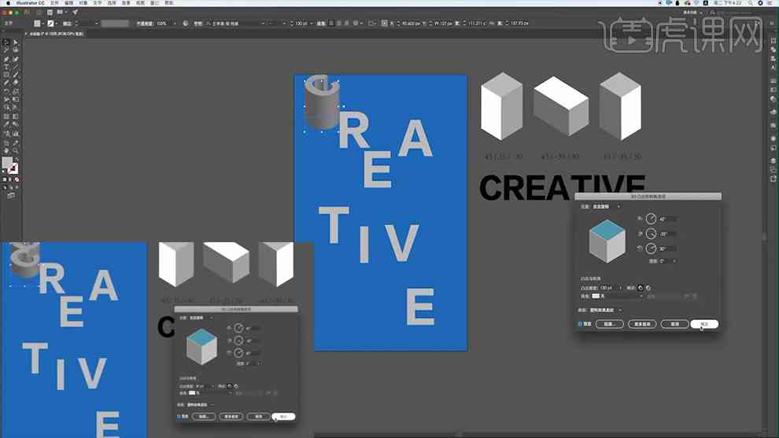
Task: Click 更多选项 (More Options) in large dialog
Action: click(642, 324)
